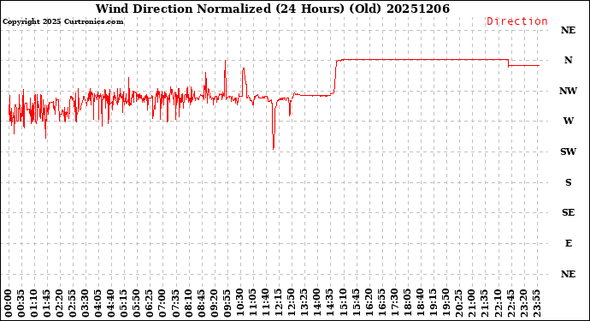
Task: Click the 12:15 time axis label
Action: (x=278, y=303)
